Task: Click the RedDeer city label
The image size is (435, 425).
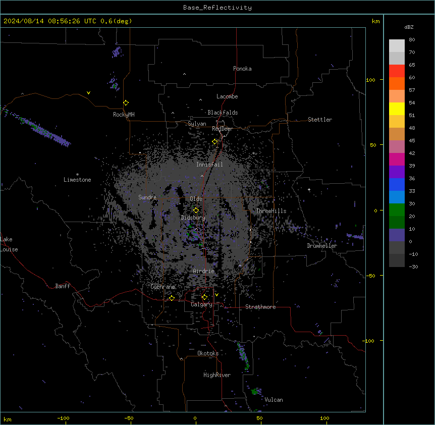Action: 222,129
